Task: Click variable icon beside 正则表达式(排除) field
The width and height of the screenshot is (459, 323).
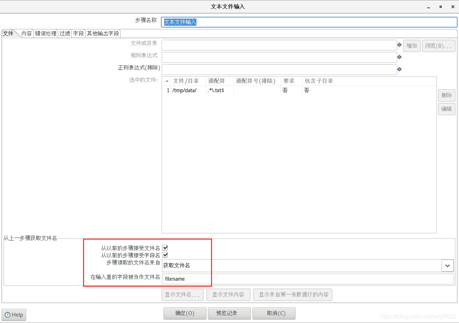Action: (x=399, y=69)
